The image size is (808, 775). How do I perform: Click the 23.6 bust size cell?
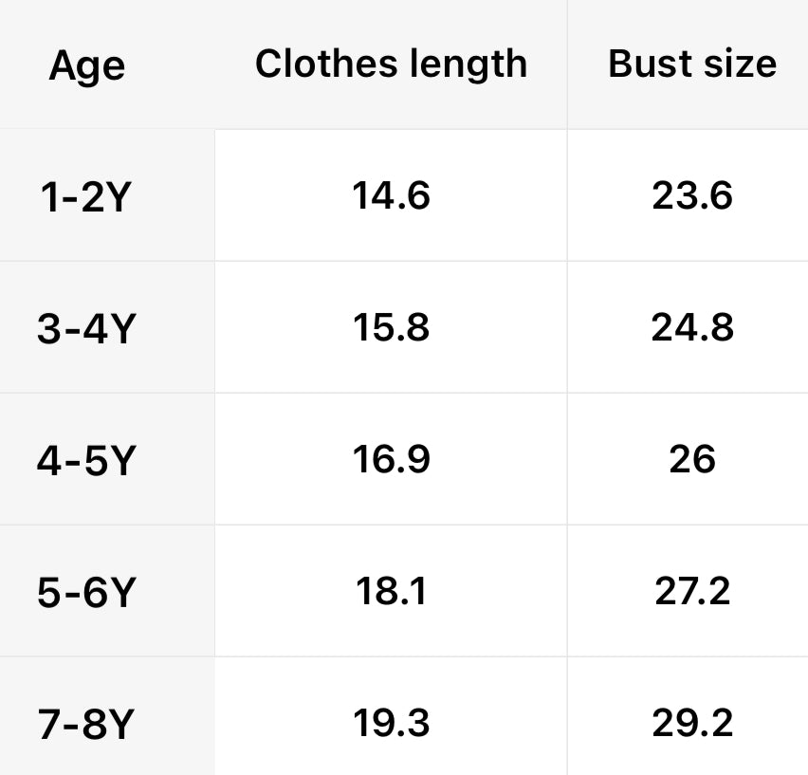click(x=691, y=195)
